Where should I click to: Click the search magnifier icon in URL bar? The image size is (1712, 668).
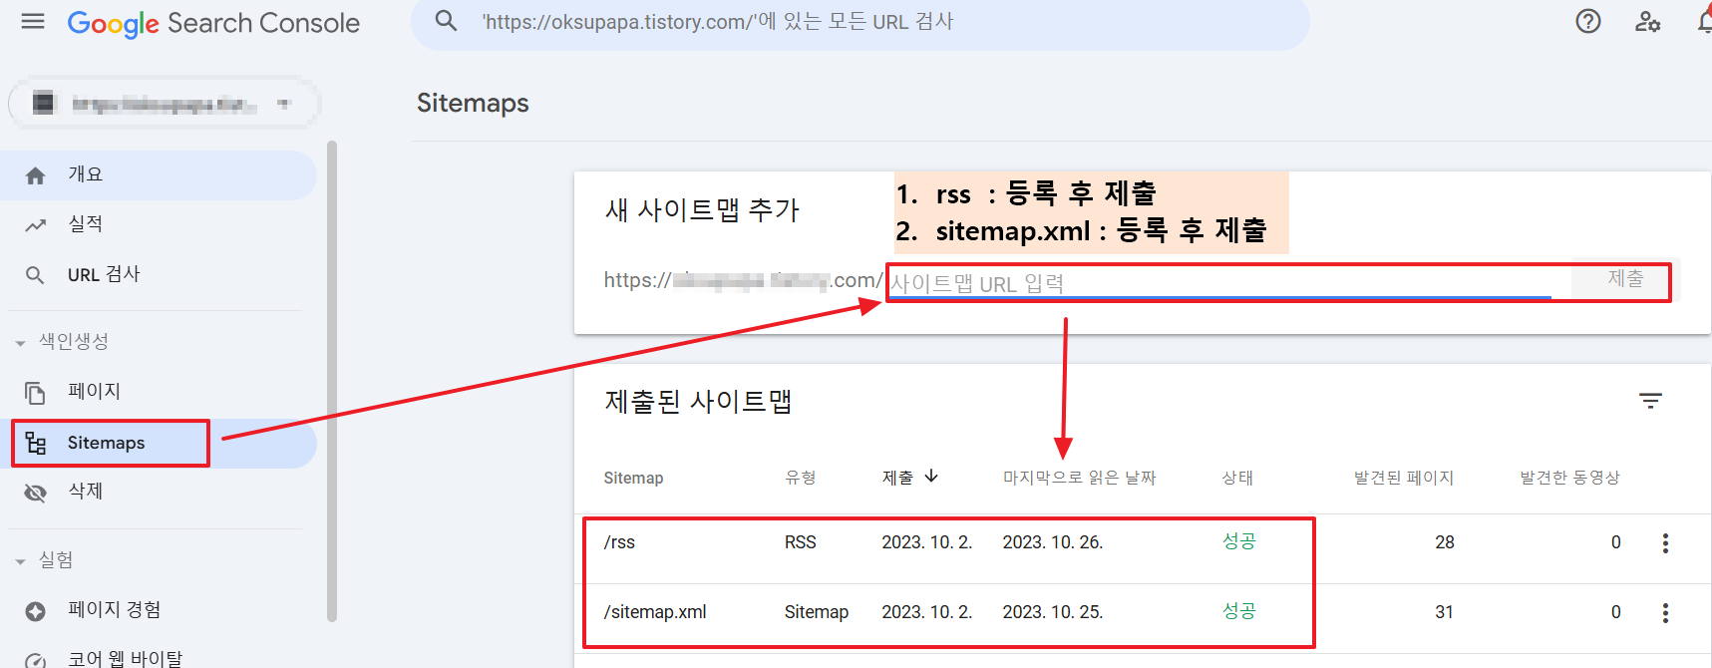446,21
